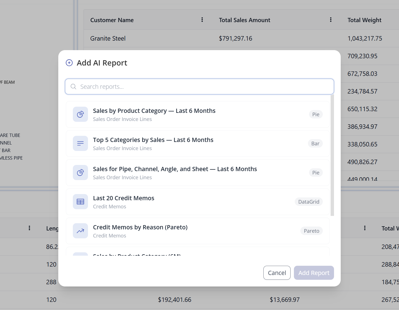
Task: Click the report list scrollbar
Action: tap(332, 155)
